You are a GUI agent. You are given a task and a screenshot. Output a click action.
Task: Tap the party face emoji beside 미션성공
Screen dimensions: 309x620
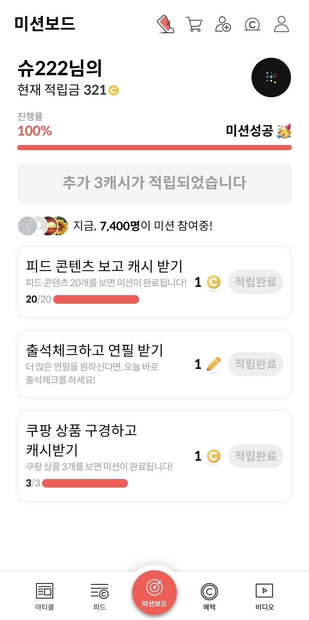click(x=284, y=131)
